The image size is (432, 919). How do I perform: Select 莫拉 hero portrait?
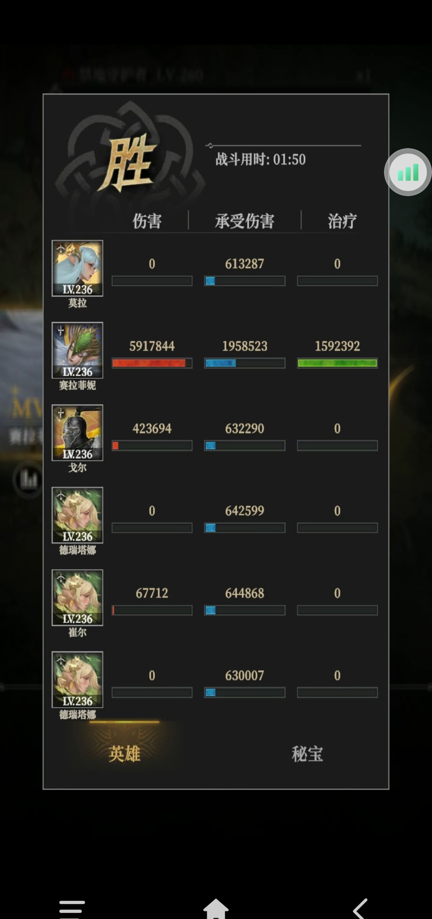77,268
